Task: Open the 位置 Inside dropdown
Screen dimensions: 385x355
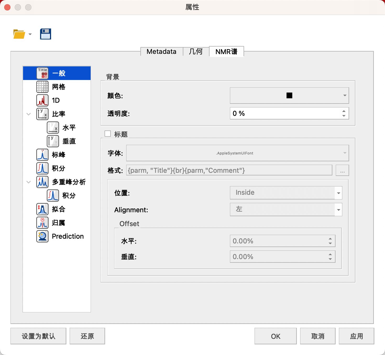Action: coord(286,193)
